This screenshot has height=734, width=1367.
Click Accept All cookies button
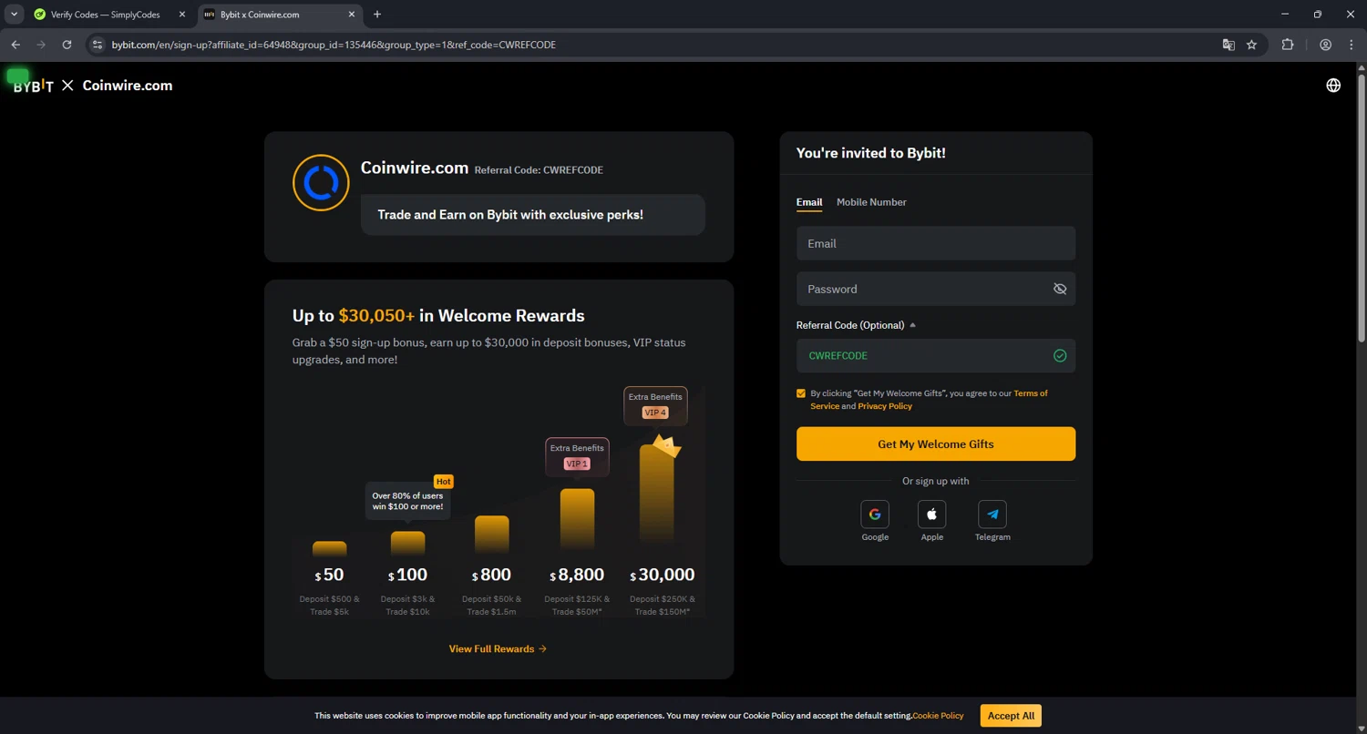1011,716
